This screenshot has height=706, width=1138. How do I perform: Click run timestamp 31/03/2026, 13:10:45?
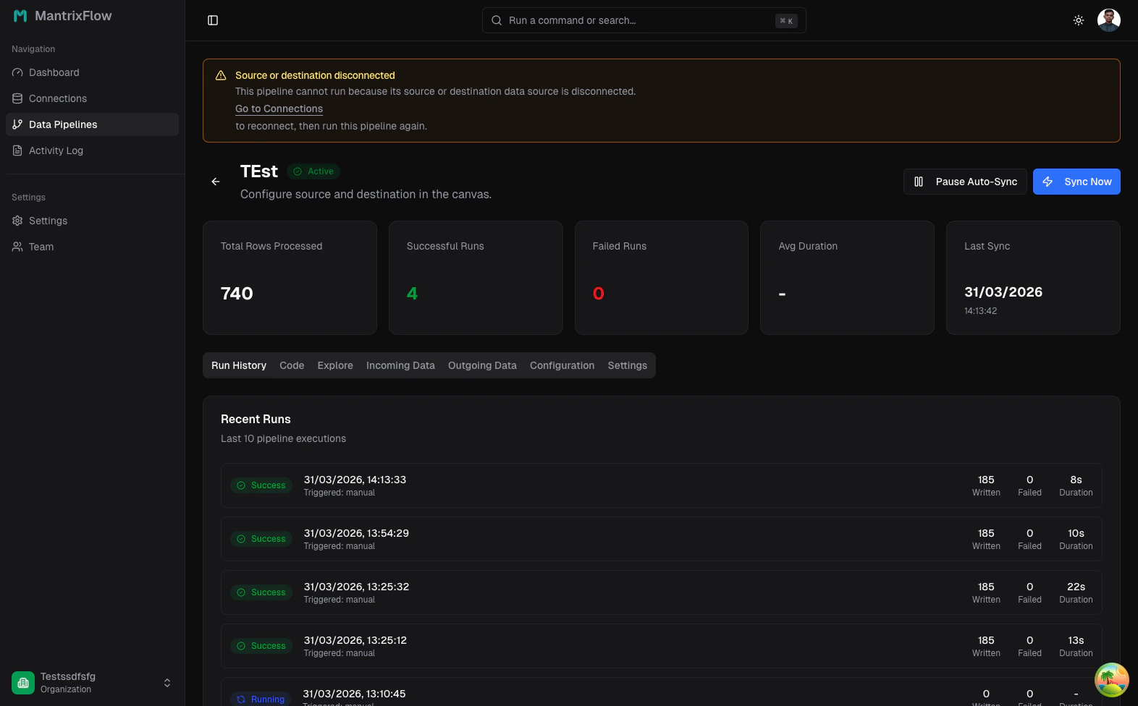354,694
